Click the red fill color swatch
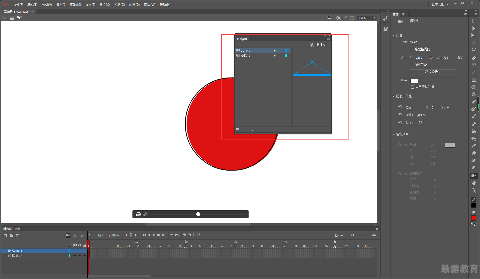This screenshot has height=279, width=480. [x=474, y=218]
